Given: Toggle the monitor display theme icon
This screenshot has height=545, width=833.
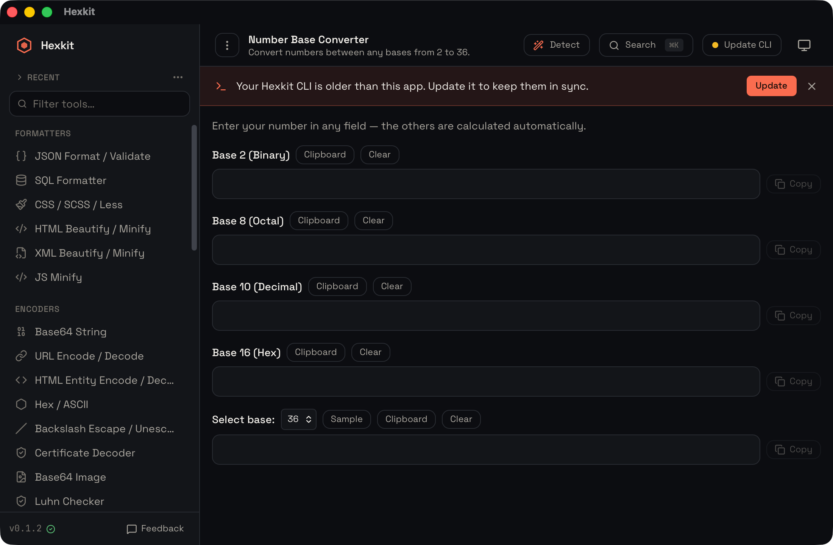Looking at the screenshot, I should pyautogui.click(x=804, y=45).
